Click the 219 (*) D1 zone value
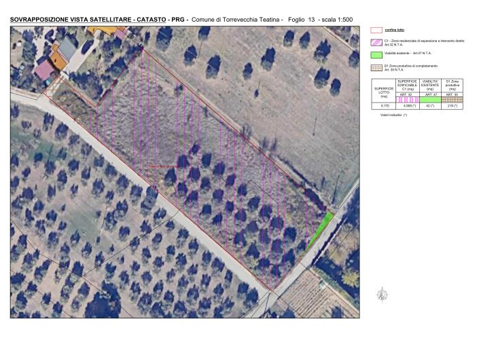The height and width of the screenshot is (338, 479). click(452, 107)
